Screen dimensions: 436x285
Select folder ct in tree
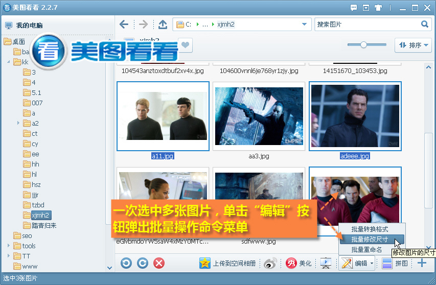30,133
